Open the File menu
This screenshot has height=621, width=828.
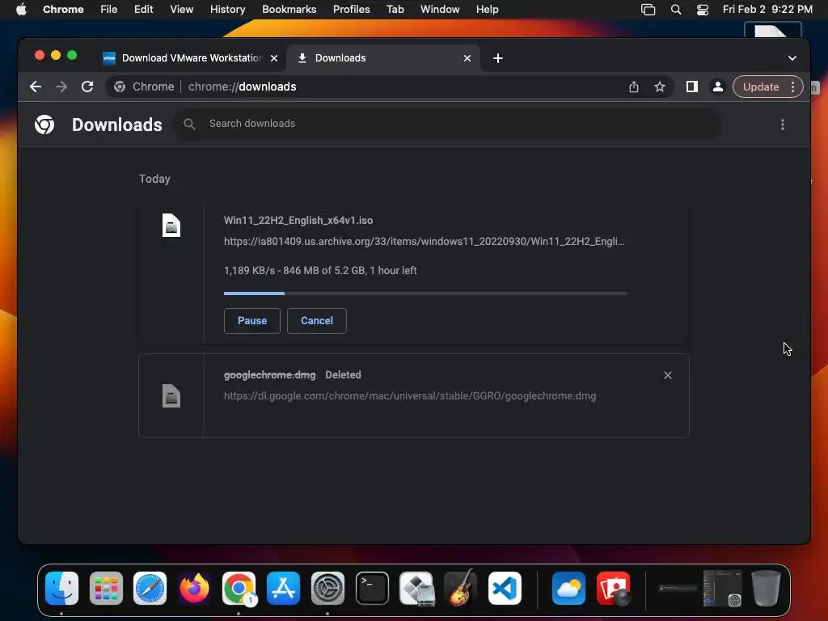(x=109, y=10)
